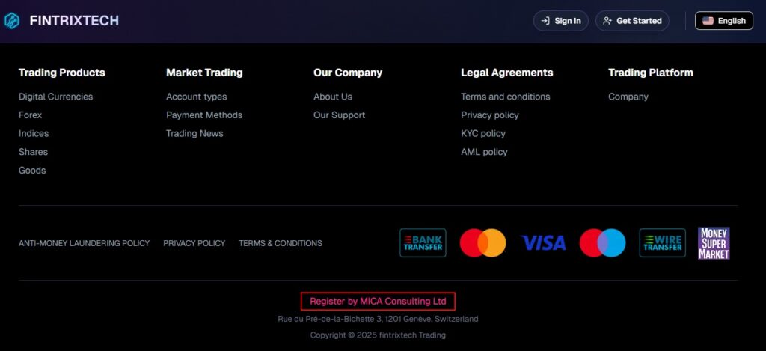Click Register by MICA Consulting Ltd text
The height and width of the screenshot is (351, 766).
tap(378, 302)
